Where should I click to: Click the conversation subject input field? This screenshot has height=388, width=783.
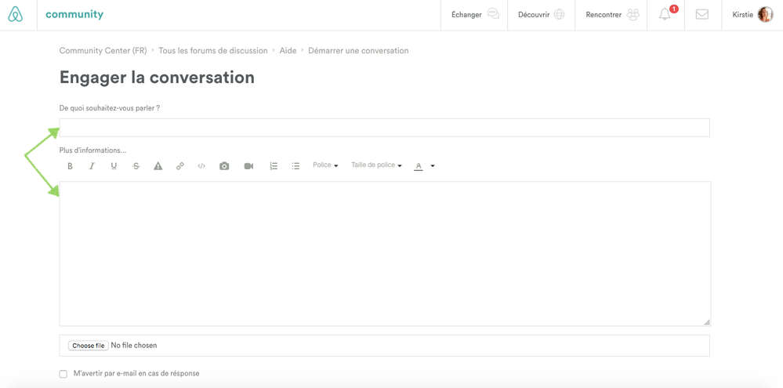point(384,128)
